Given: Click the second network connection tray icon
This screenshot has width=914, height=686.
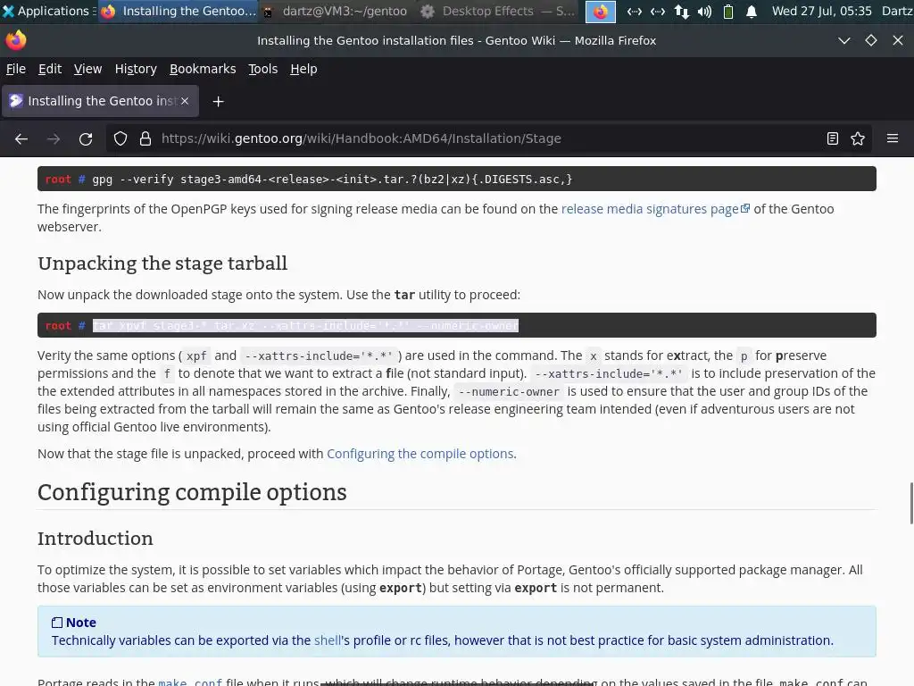Looking at the screenshot, I should pyautogui.click(x=658, y=12).
